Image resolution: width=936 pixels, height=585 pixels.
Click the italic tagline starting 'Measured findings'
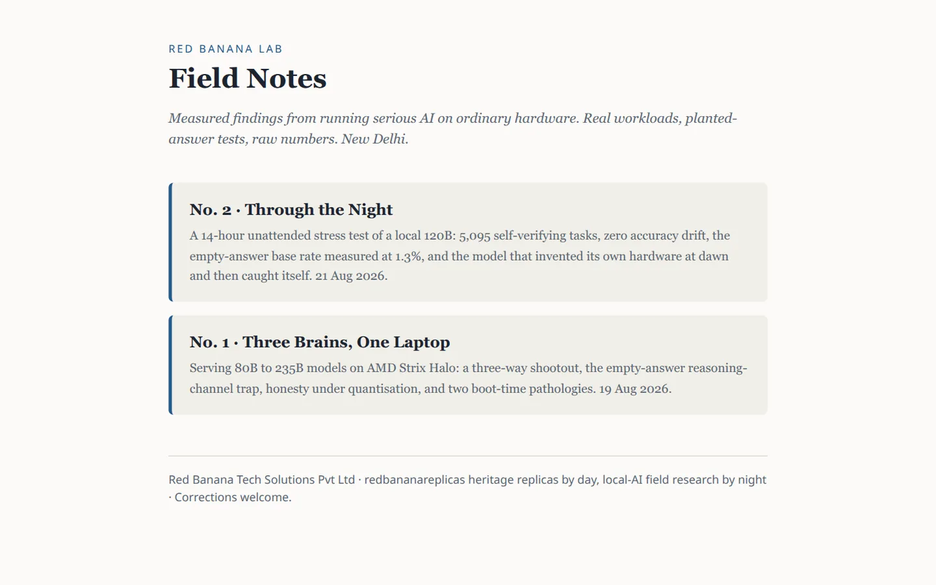click(452, 128)
